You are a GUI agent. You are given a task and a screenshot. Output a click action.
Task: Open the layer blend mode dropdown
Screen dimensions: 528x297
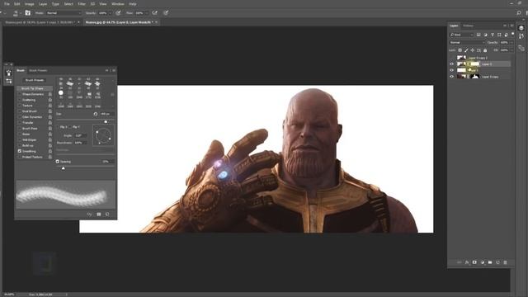pos(467,42)
